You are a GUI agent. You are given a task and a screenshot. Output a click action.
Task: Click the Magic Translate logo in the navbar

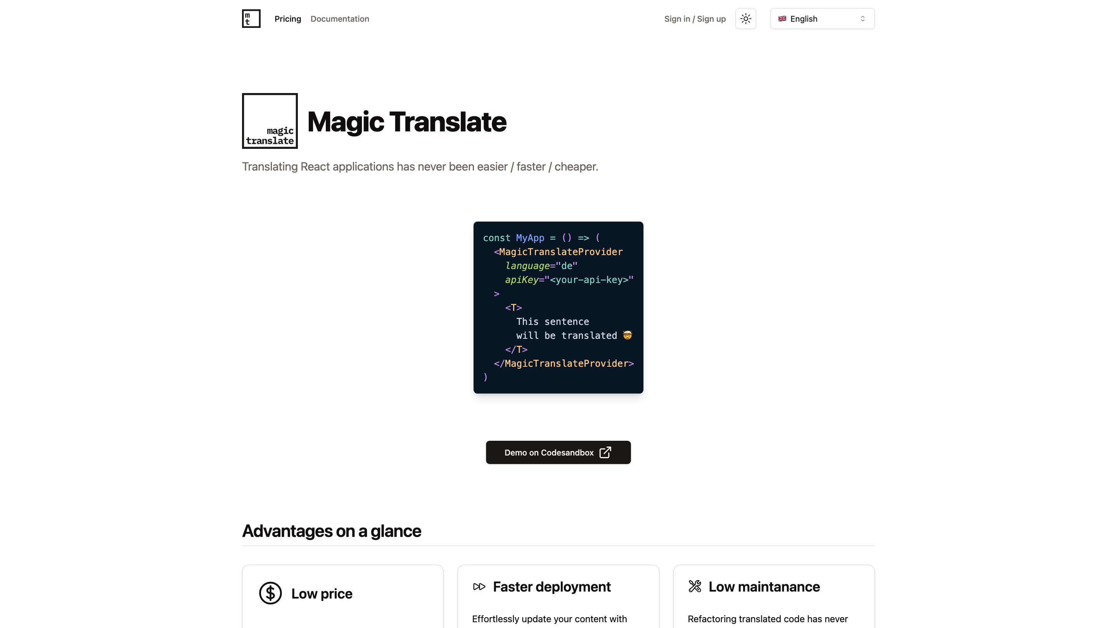251,18
